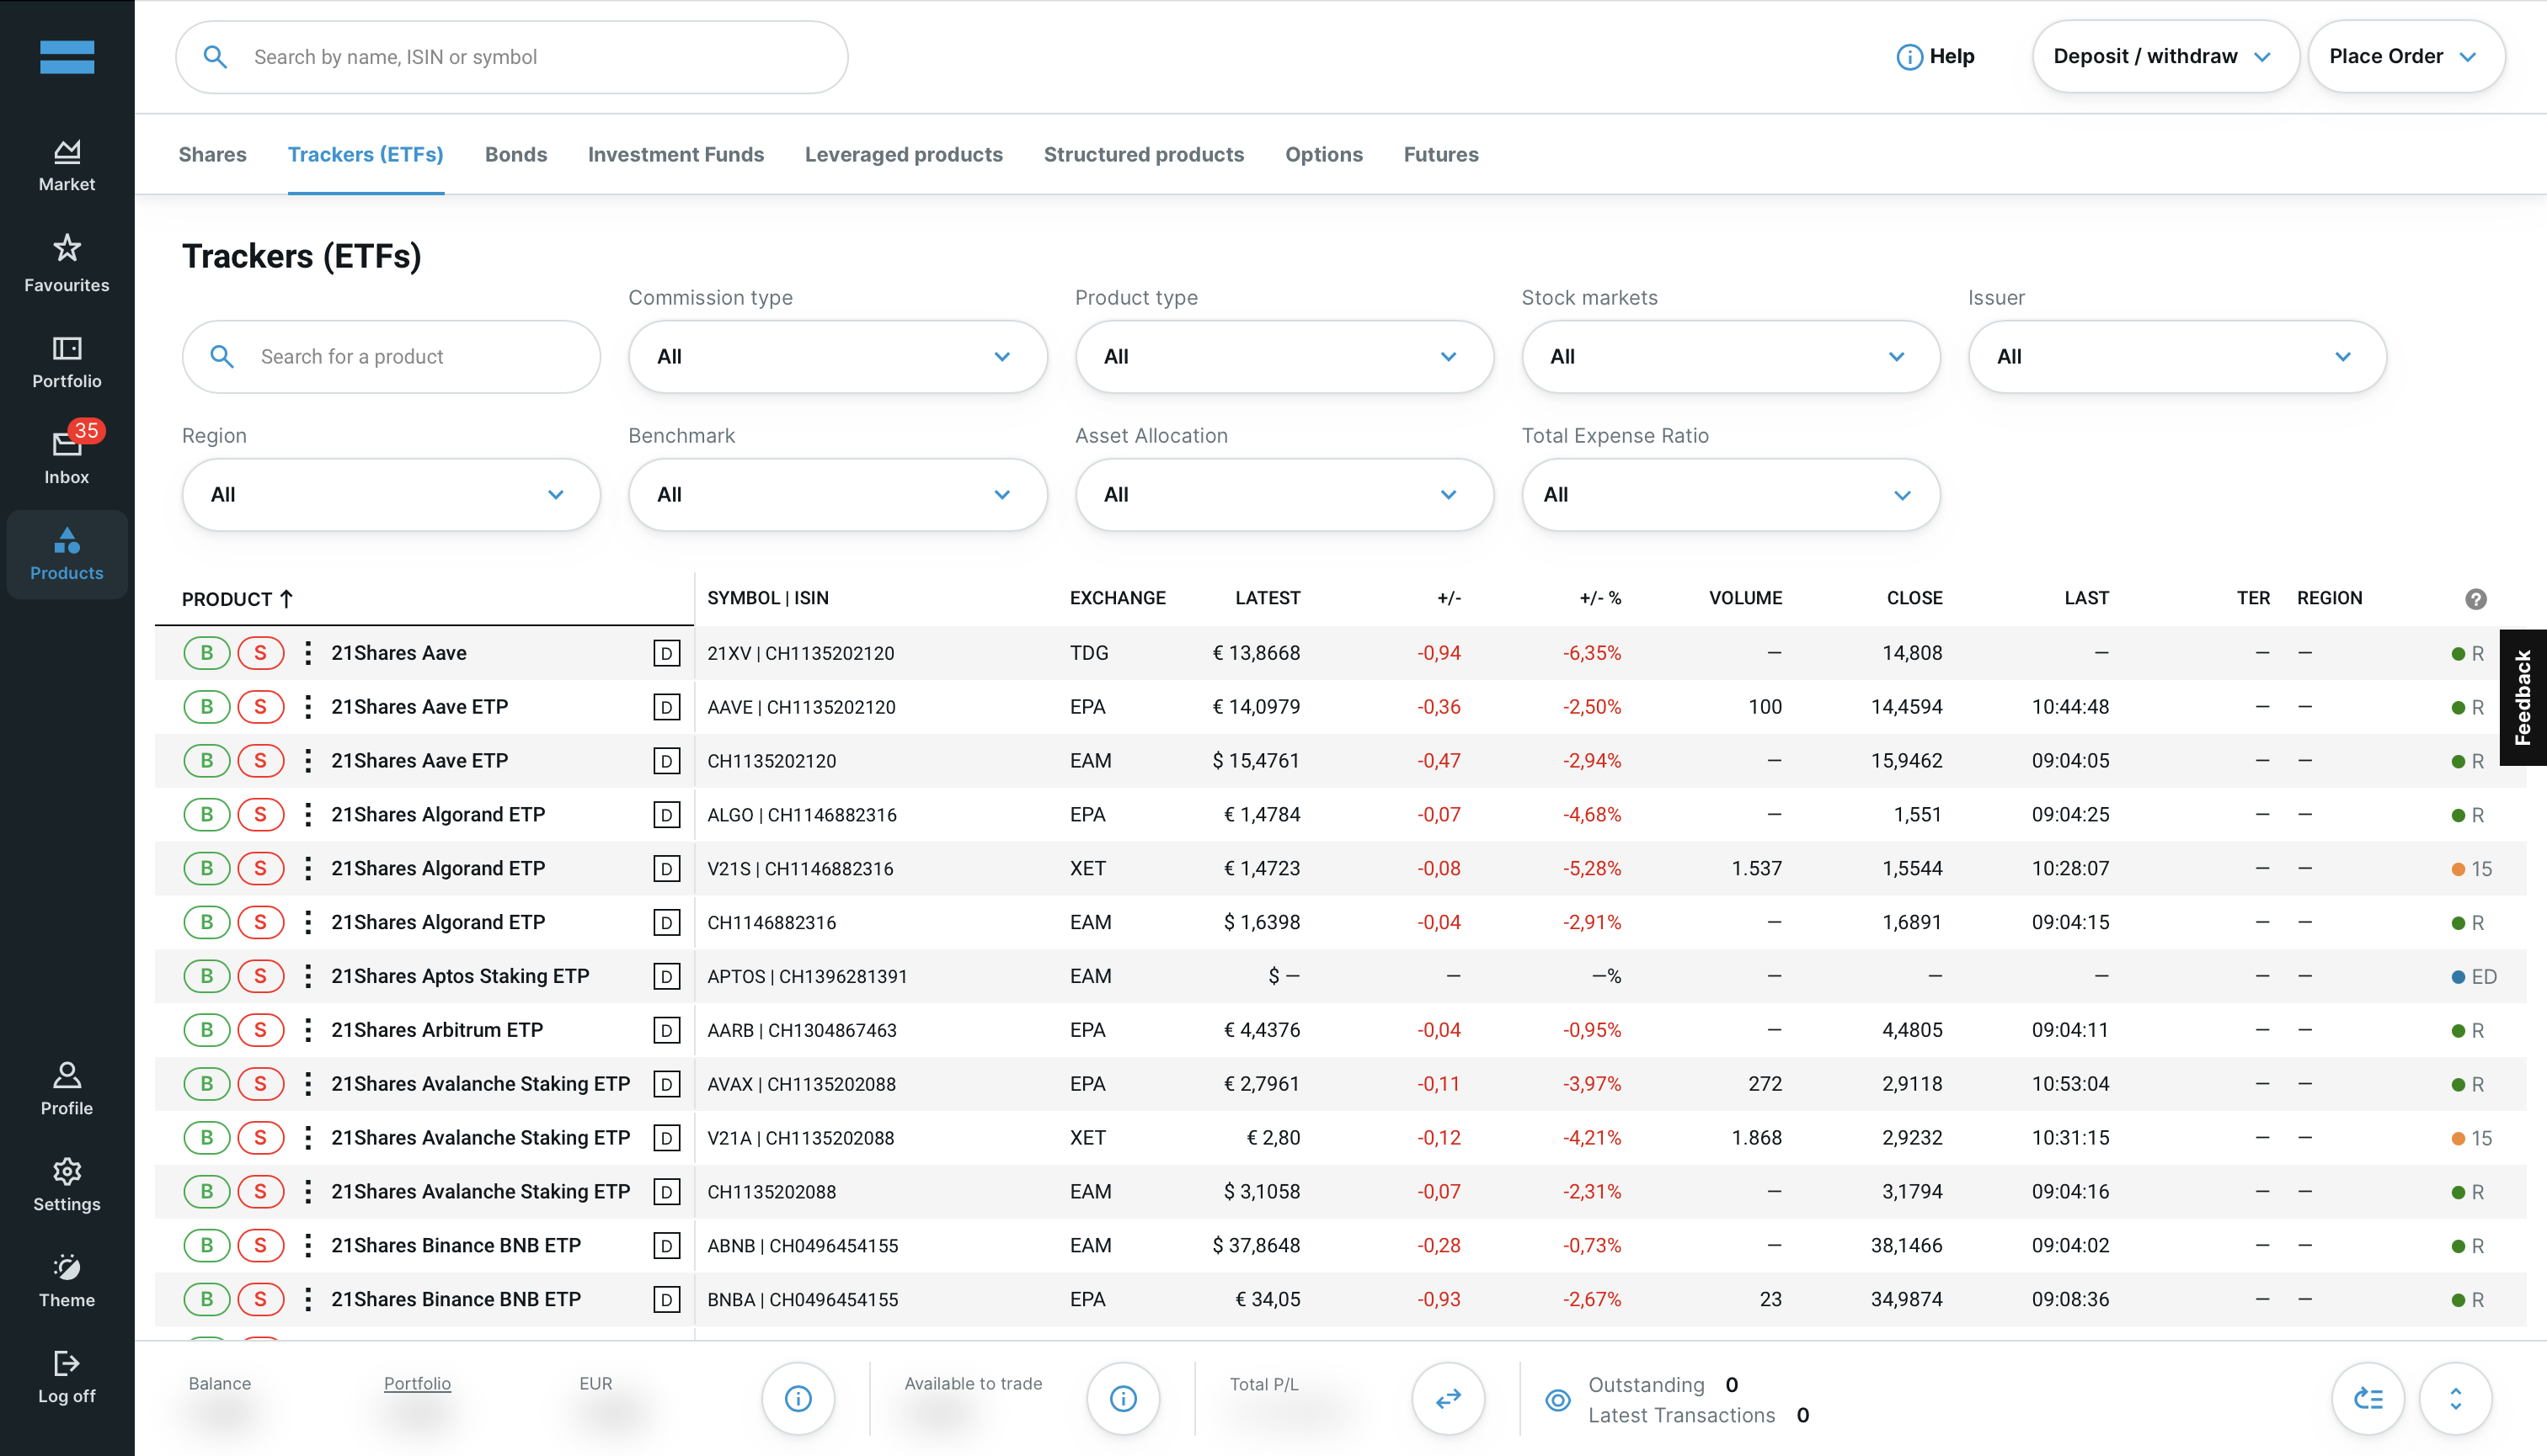Click Buy button for 21Shares Aave
The image size is (2547, 1456).
(207, 653)
